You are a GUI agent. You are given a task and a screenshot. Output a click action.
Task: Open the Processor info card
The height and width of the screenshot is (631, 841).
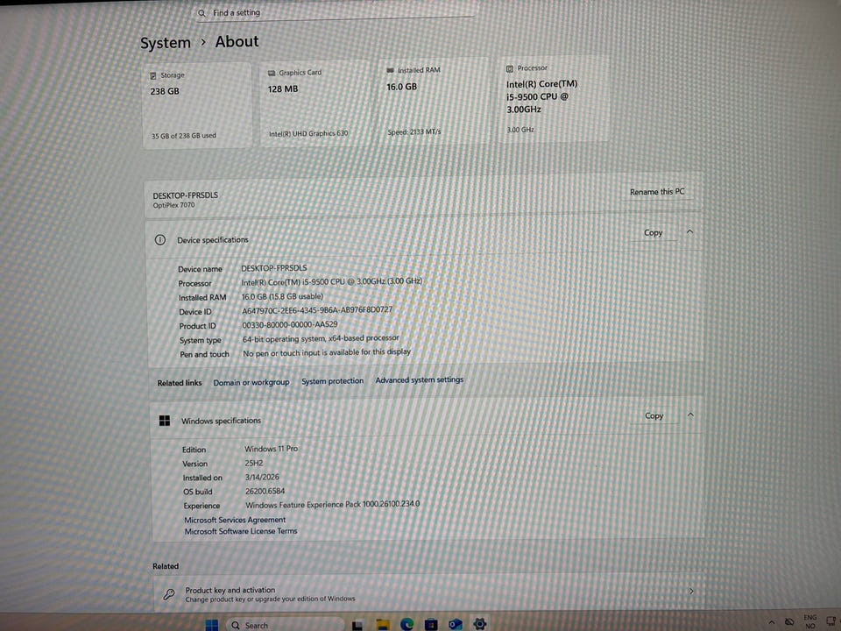[x=554, y=99]
